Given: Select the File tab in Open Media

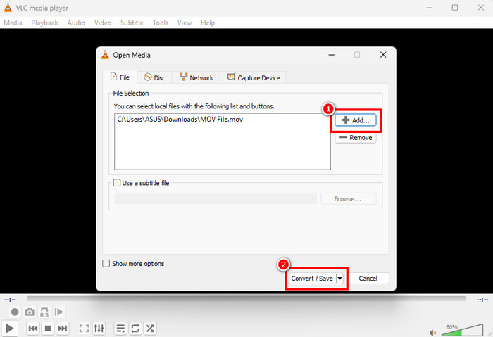Looking at the screenshot, I should click(120, 77).
